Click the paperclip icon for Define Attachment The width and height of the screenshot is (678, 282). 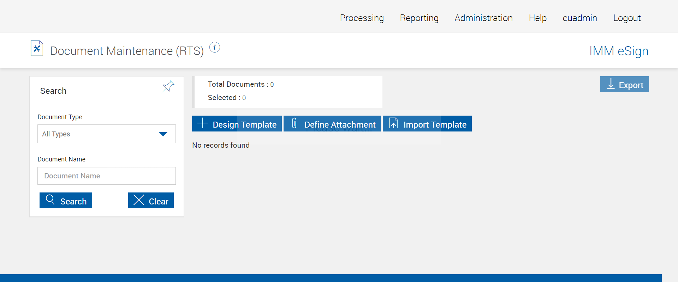tap(294, 123)
